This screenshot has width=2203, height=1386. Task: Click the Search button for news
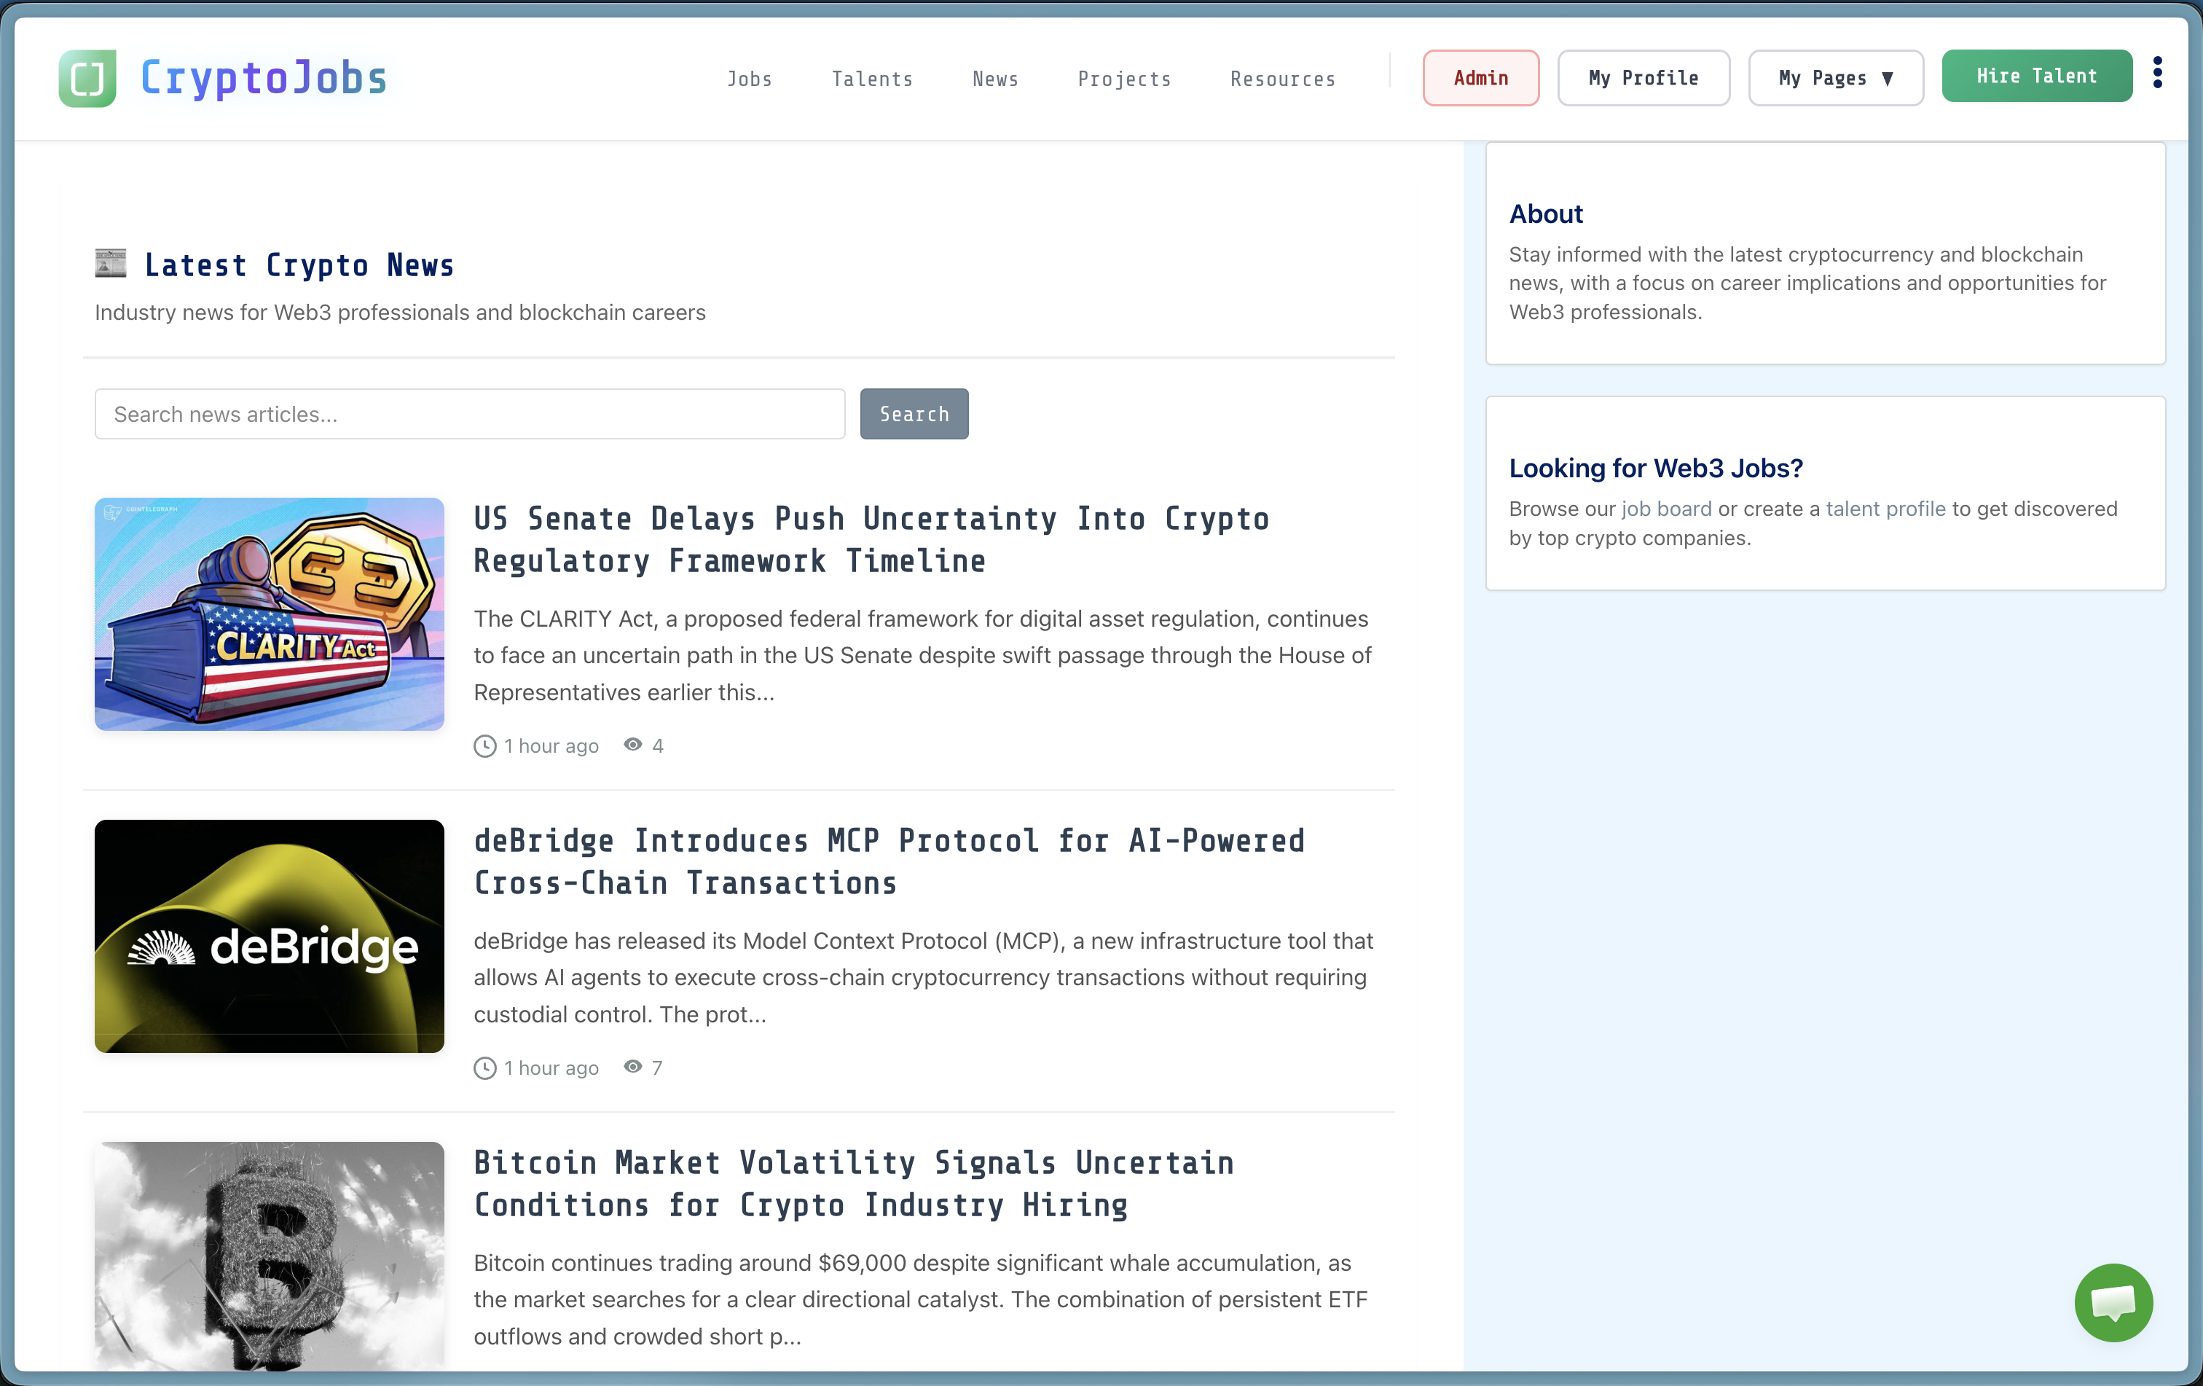pos(914,415)
